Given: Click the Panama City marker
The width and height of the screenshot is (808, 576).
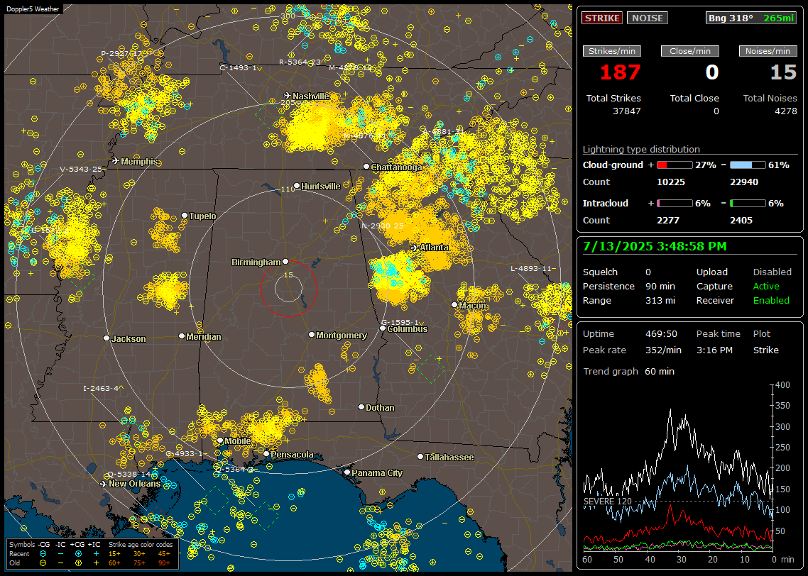Looking at the screenshot, I should click(347, 472).
